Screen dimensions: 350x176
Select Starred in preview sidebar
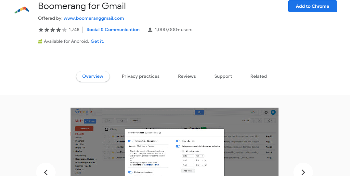click(x=79, y=137)
